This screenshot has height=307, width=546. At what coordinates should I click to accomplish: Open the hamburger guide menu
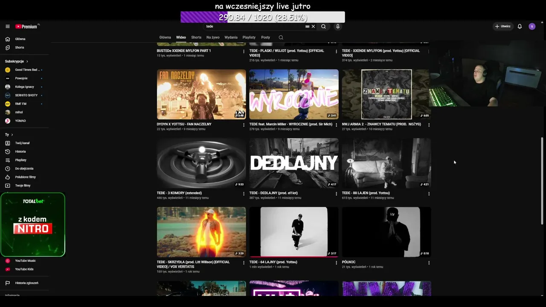pyautogui.click(x=7, y=26)
